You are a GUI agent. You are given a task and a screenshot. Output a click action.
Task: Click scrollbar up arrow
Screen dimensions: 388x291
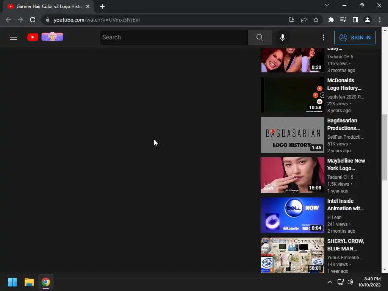click(384, 30)
